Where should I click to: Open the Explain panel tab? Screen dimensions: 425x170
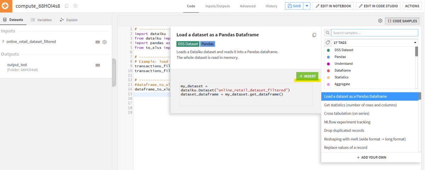(x=69, y=20)
